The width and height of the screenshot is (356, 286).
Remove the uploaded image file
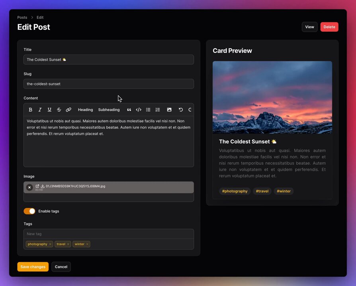pos(29,187)
